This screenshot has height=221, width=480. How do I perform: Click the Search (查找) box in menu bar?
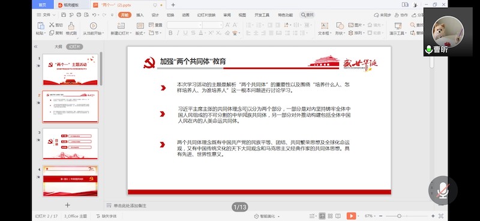pos(307,15)
